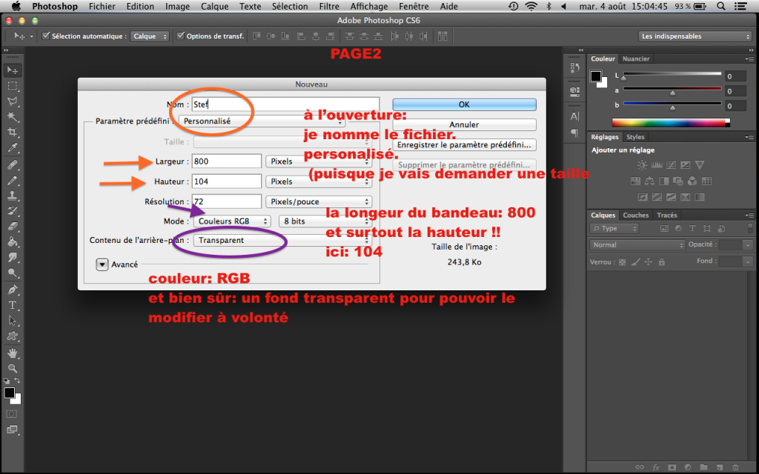Image resolution: width=759 pixels, height=474 pixels.
Task: Select the Dodge tool
Action: (x=12, y=273)
